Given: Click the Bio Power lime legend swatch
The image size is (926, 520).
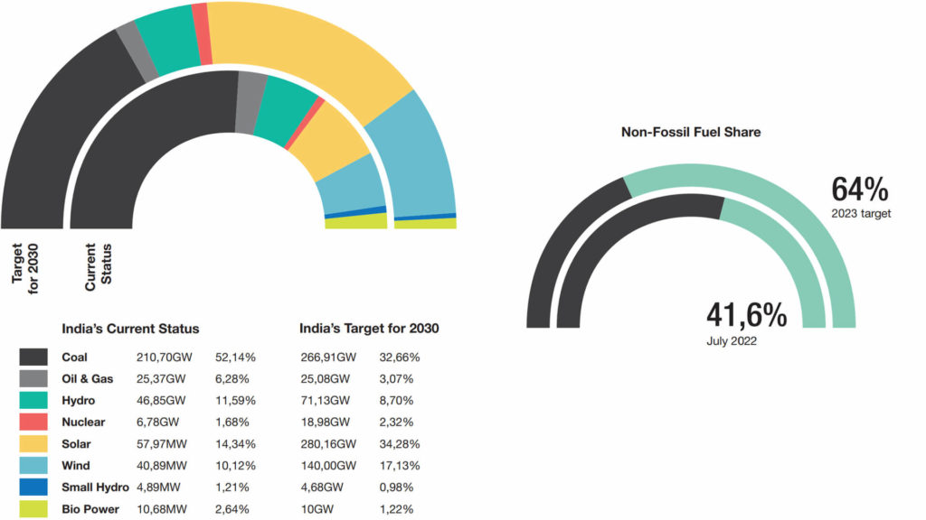Looking at the screenshot, I should (x=33, y=508).
